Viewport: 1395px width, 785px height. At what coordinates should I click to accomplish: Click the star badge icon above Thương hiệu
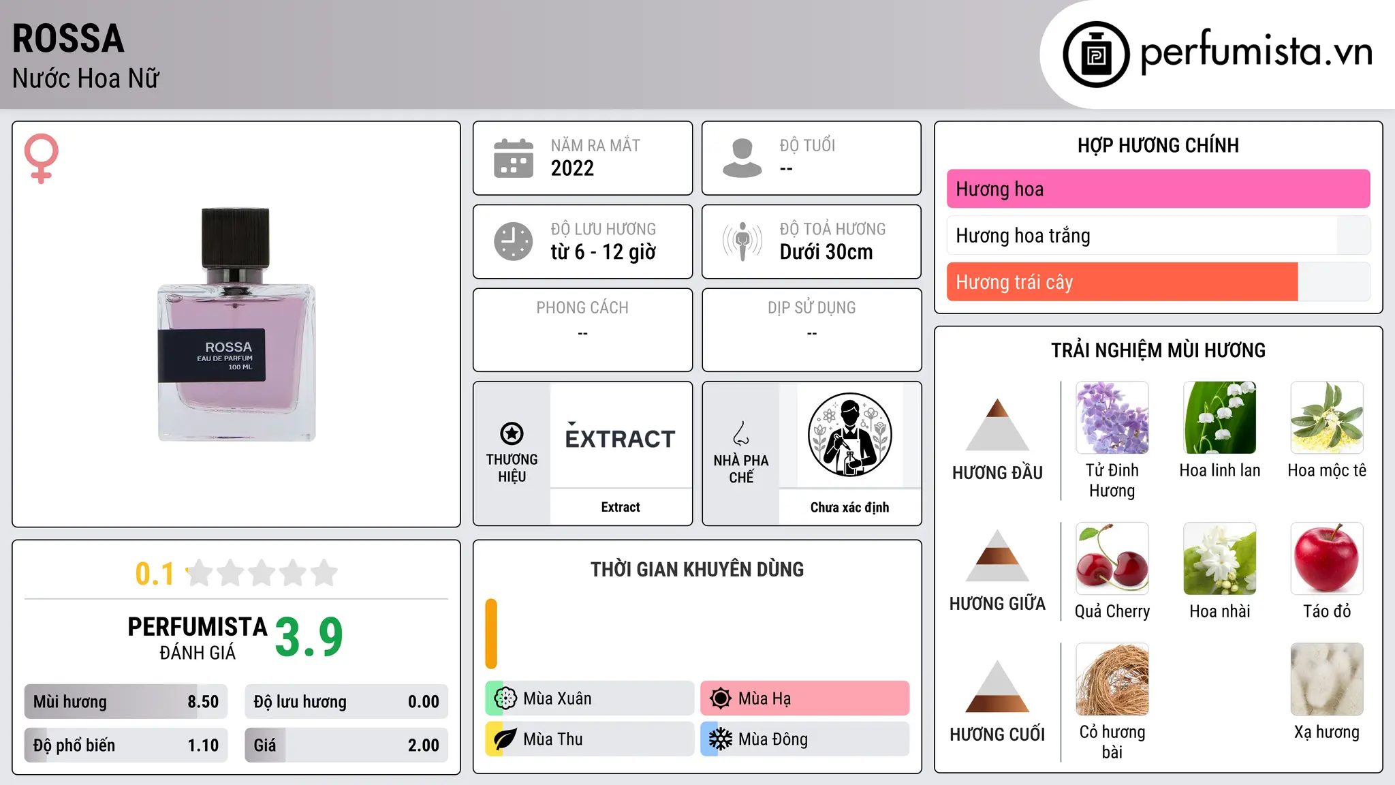tap(512, 433)
